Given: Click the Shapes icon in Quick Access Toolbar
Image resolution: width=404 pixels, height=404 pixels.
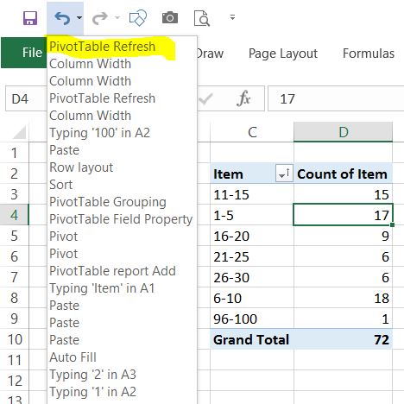Looking at the screenshot, I should point(138,18).
